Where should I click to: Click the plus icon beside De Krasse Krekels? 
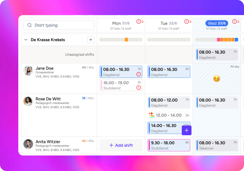click(x=91, y=39)
